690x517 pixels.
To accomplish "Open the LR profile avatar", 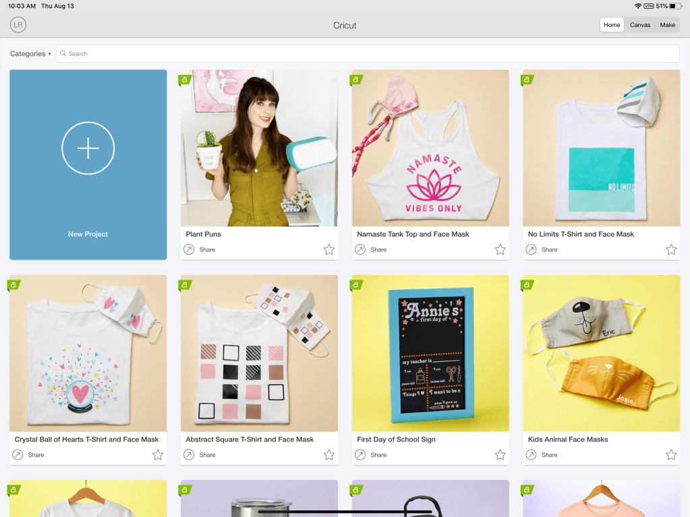I will (18, 25).
